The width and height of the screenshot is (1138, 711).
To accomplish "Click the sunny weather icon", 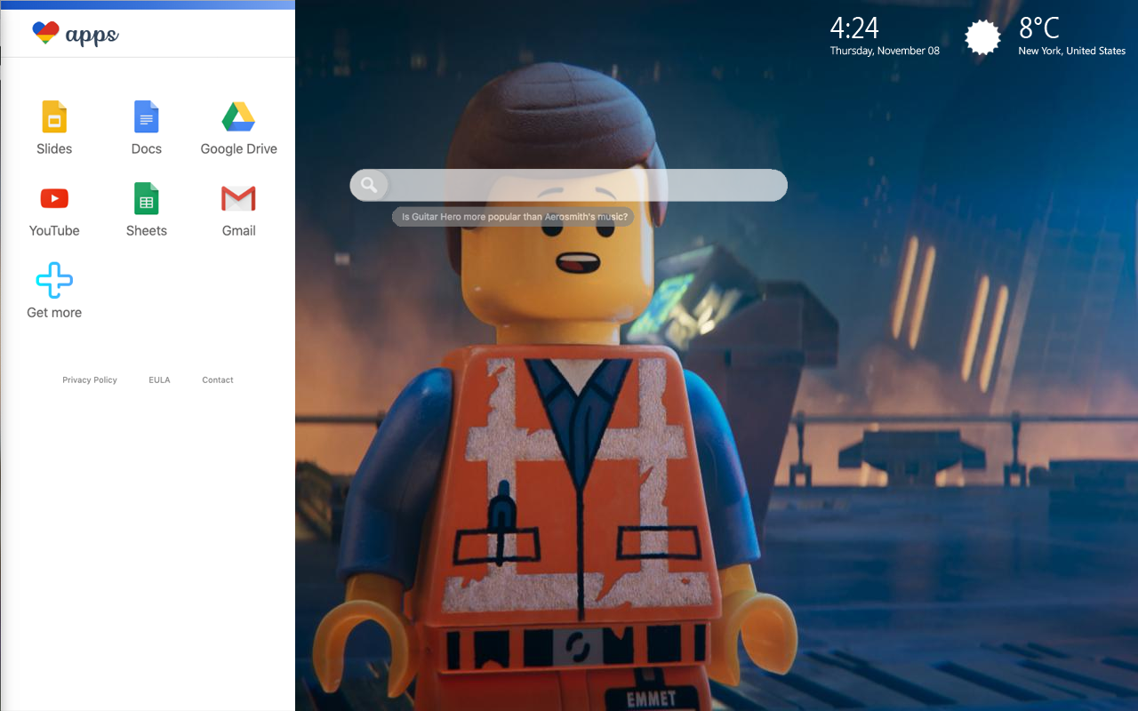I will pos(983,37).
